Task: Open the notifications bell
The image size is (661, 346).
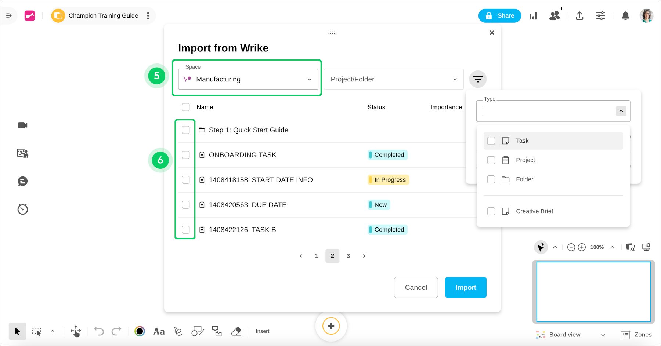Action: pos(625,16)
